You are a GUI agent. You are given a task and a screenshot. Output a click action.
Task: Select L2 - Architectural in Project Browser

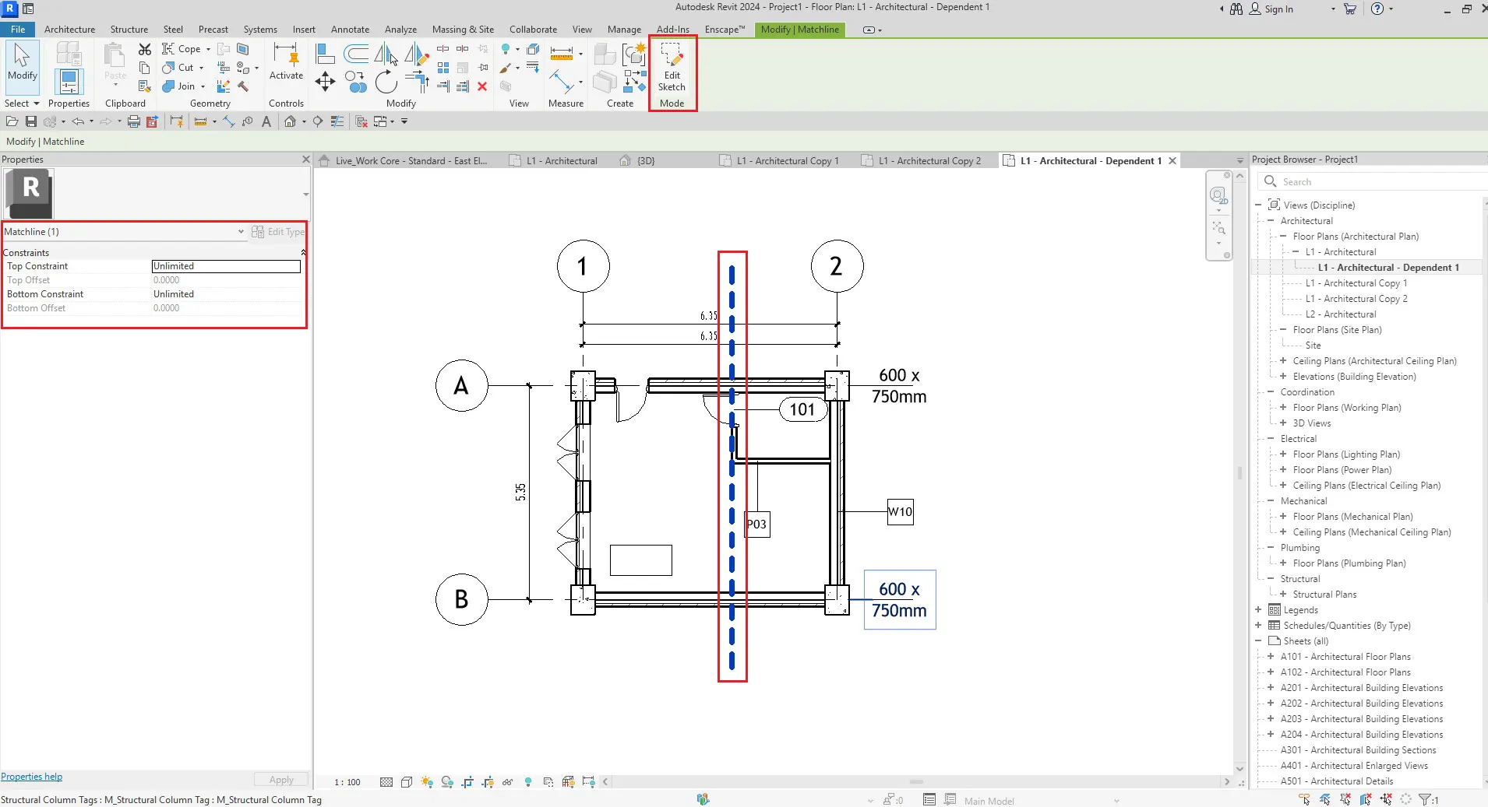pos(1341,314)
